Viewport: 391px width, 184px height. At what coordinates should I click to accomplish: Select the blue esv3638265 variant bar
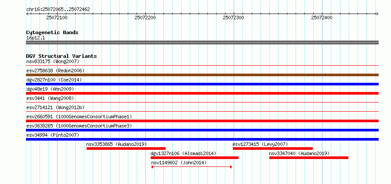pos(202,130)
